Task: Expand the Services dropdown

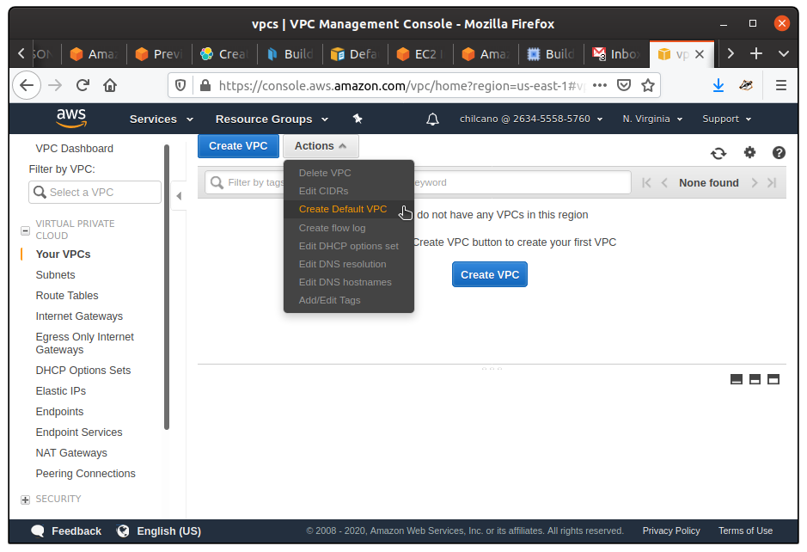Action: coord(161,119)
